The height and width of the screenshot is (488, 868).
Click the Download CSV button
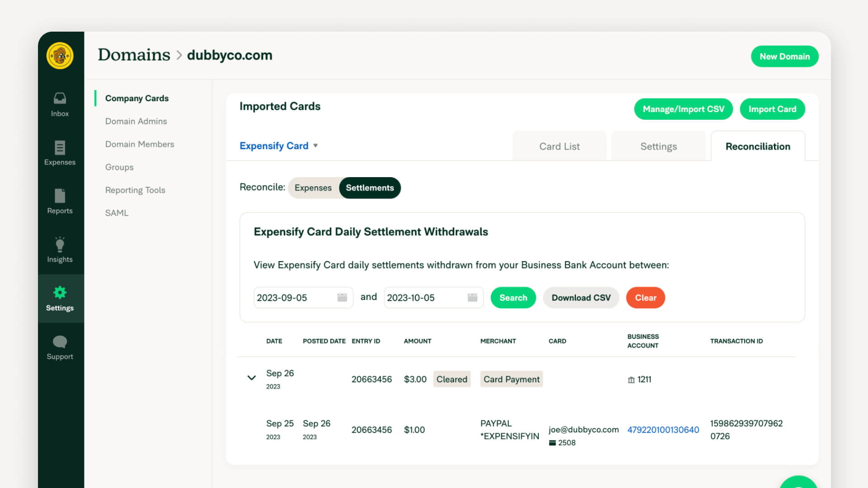point(581,297)
